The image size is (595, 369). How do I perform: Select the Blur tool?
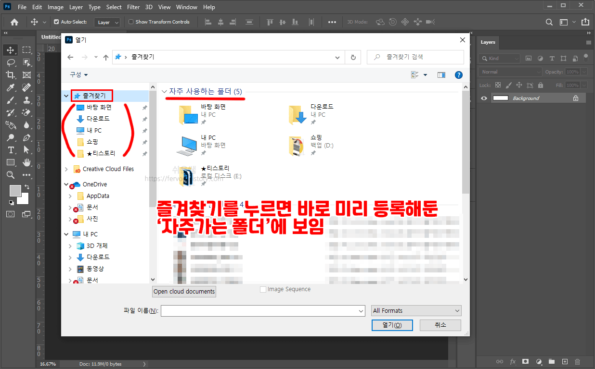(26, 125)
